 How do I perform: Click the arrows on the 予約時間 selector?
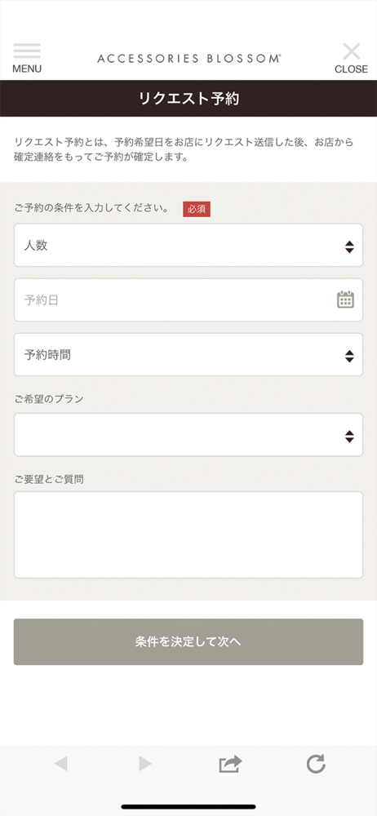coord(349,356)
